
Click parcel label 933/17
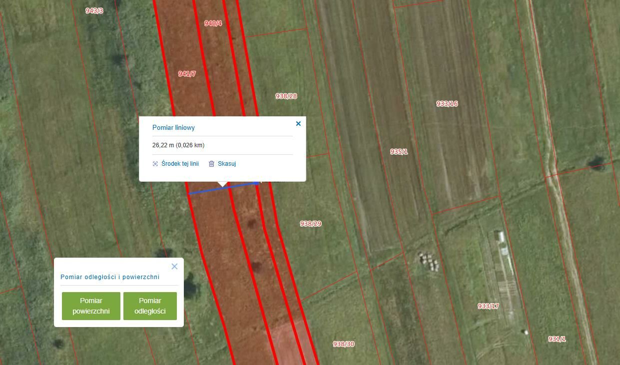click(488, 306)
